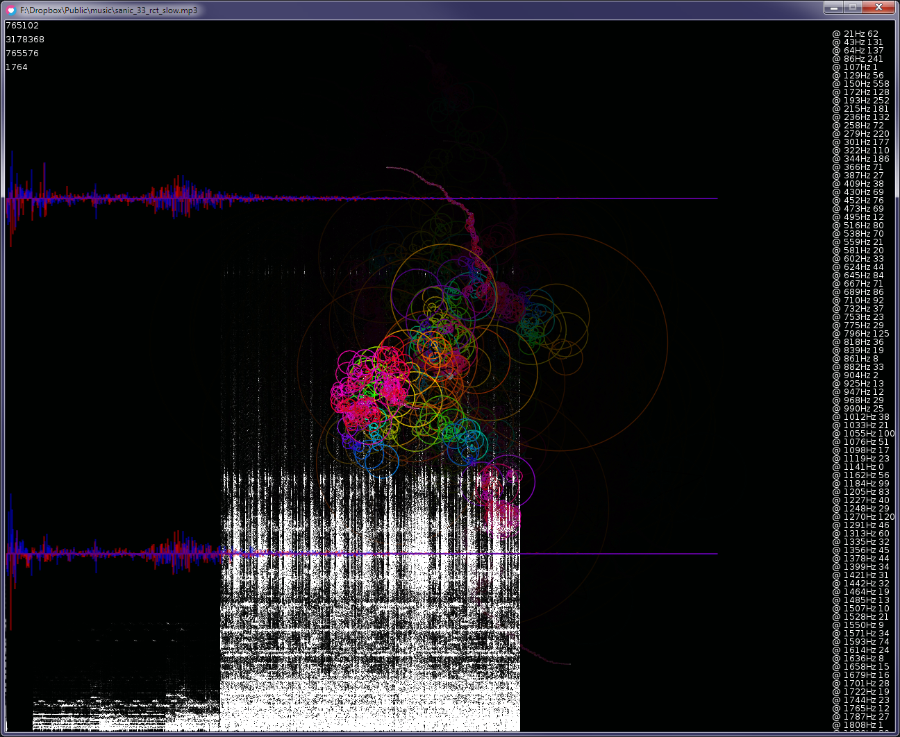
Task: Click the '@ 645Hz 84' frequency entry
Action: tap(858, 276)
